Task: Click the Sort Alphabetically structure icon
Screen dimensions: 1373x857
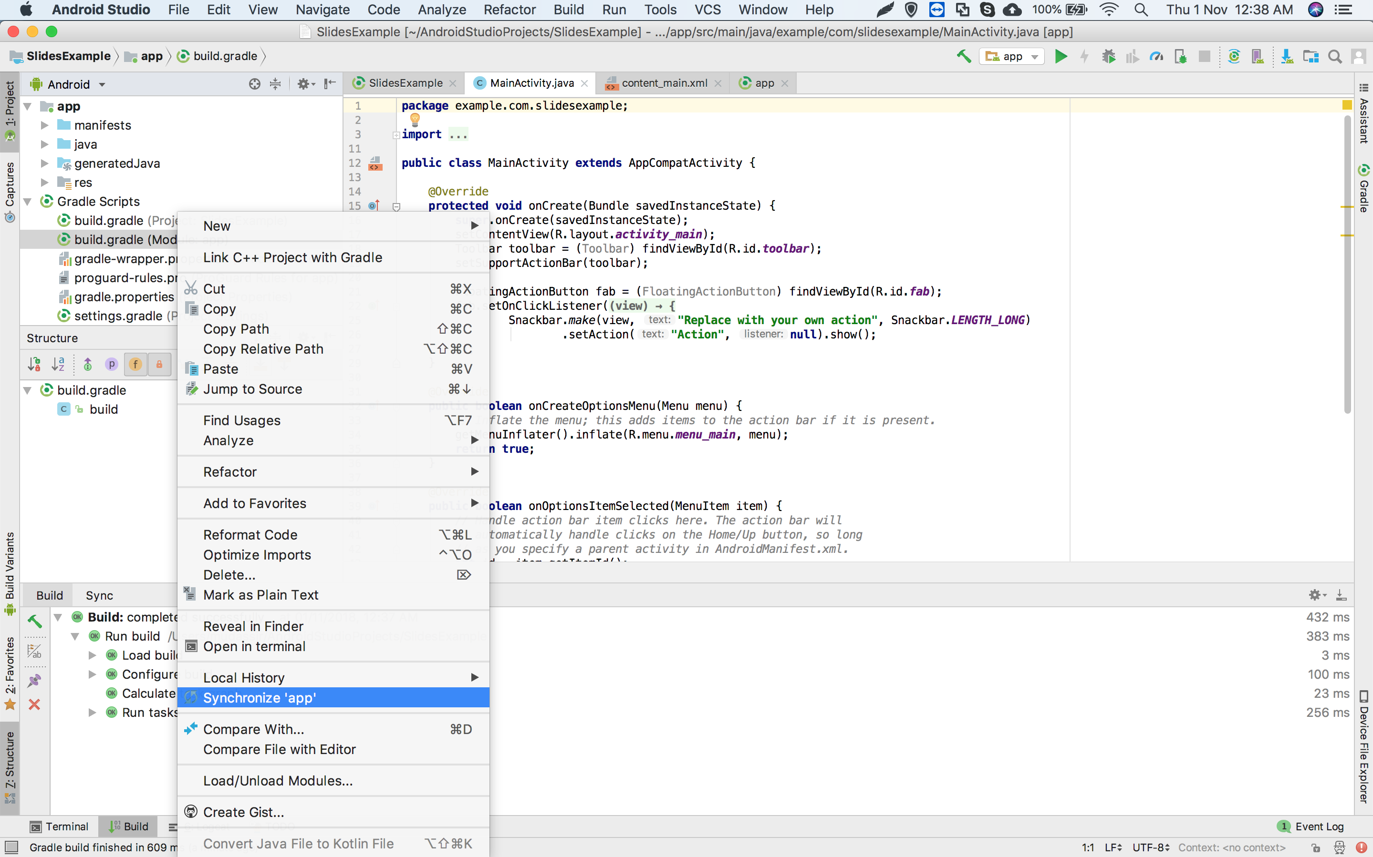Action: pos(58,364)
